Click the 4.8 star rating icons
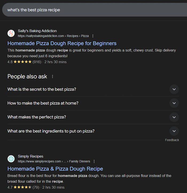Viewport: 187px width, 193px height. coord(22,62)
